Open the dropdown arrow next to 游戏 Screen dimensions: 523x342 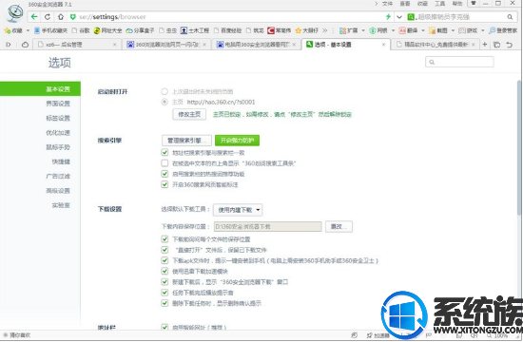point(482,30)
